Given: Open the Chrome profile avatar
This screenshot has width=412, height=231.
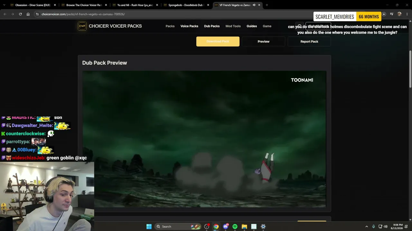Looking at the screenshot, I should (399, 14).
